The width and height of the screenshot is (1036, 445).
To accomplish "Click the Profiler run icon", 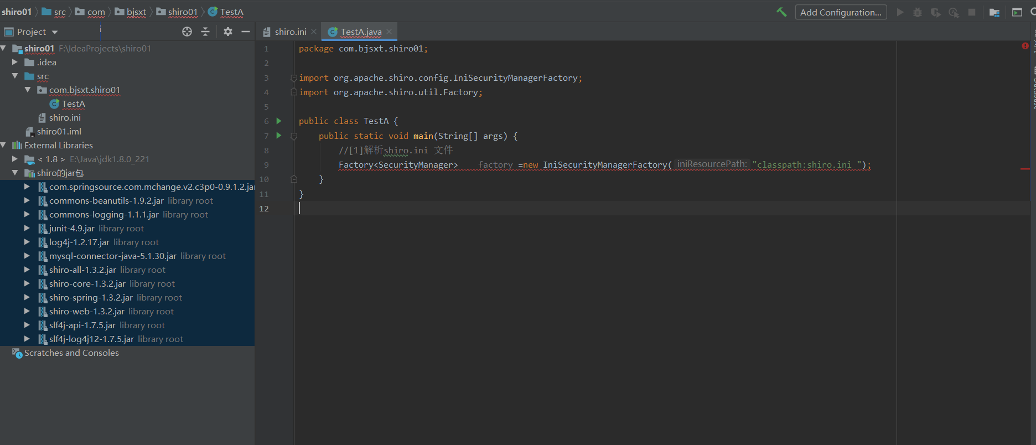I will click(954, 12).
